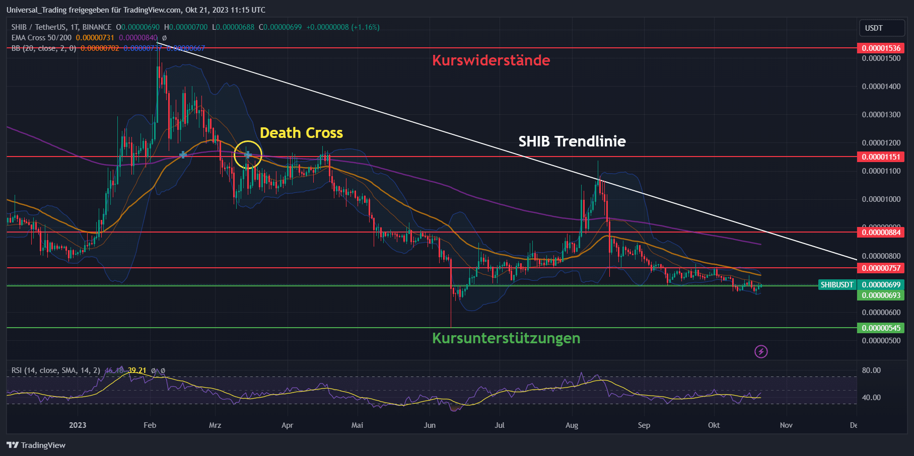Click the 0.00000757 resistance price label
914x456 pixels.
(881, 268)
